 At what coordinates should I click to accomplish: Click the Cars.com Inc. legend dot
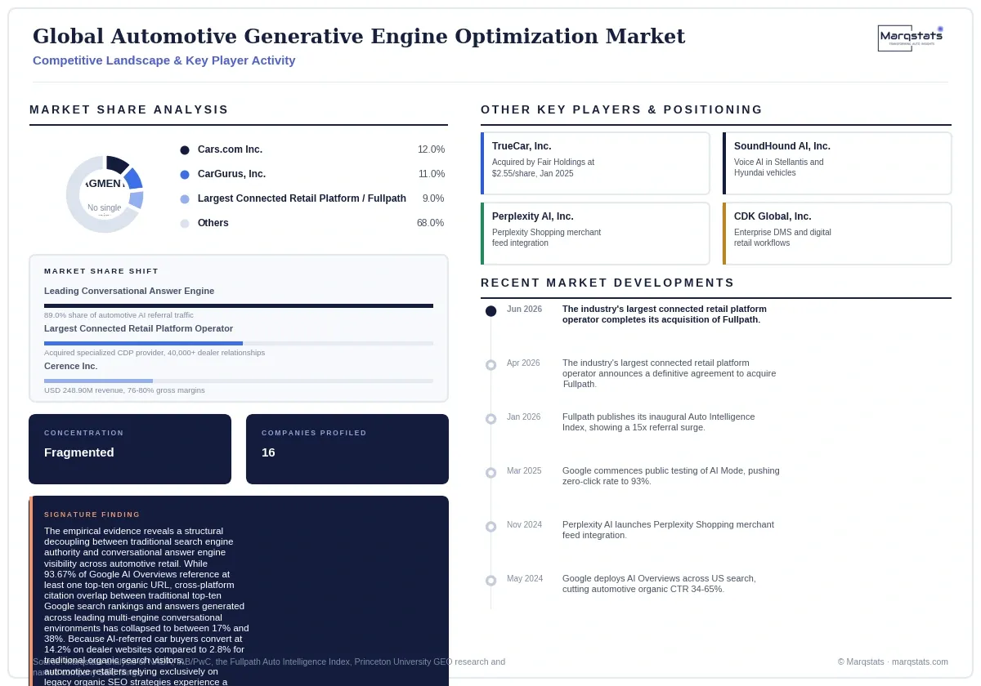pos(185,150)
